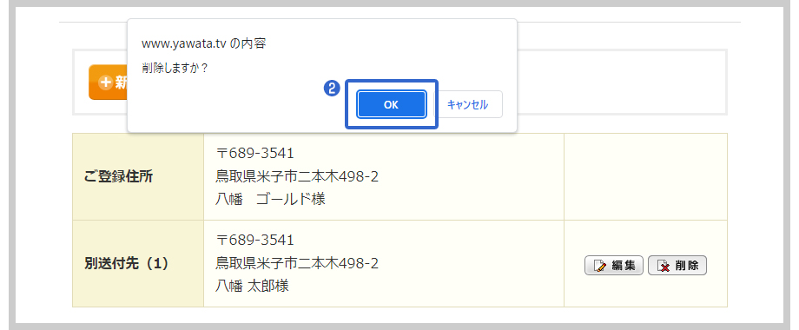799x330 pixels.
Task: Click the empty action cell beside ご登録住所
Action: 645,176
